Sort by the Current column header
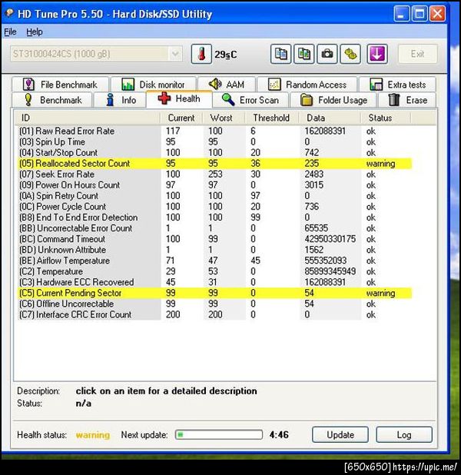The width and height of the screenshot is (461, 475). tap(181, 118)
